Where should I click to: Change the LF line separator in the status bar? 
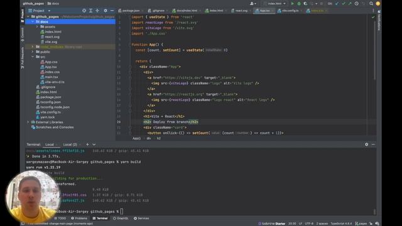coord(300,223)
